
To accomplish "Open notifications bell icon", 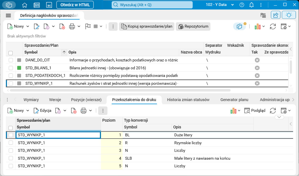I will click(x=251, y=5).
